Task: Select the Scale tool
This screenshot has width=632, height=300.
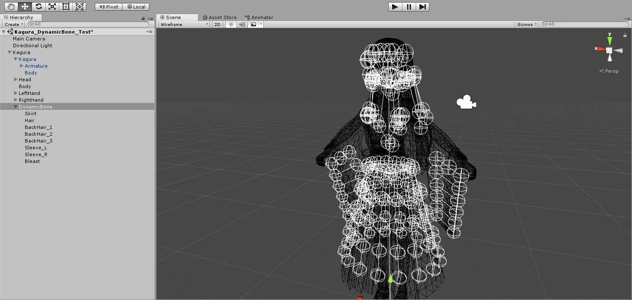Action: tap(52, 6)
